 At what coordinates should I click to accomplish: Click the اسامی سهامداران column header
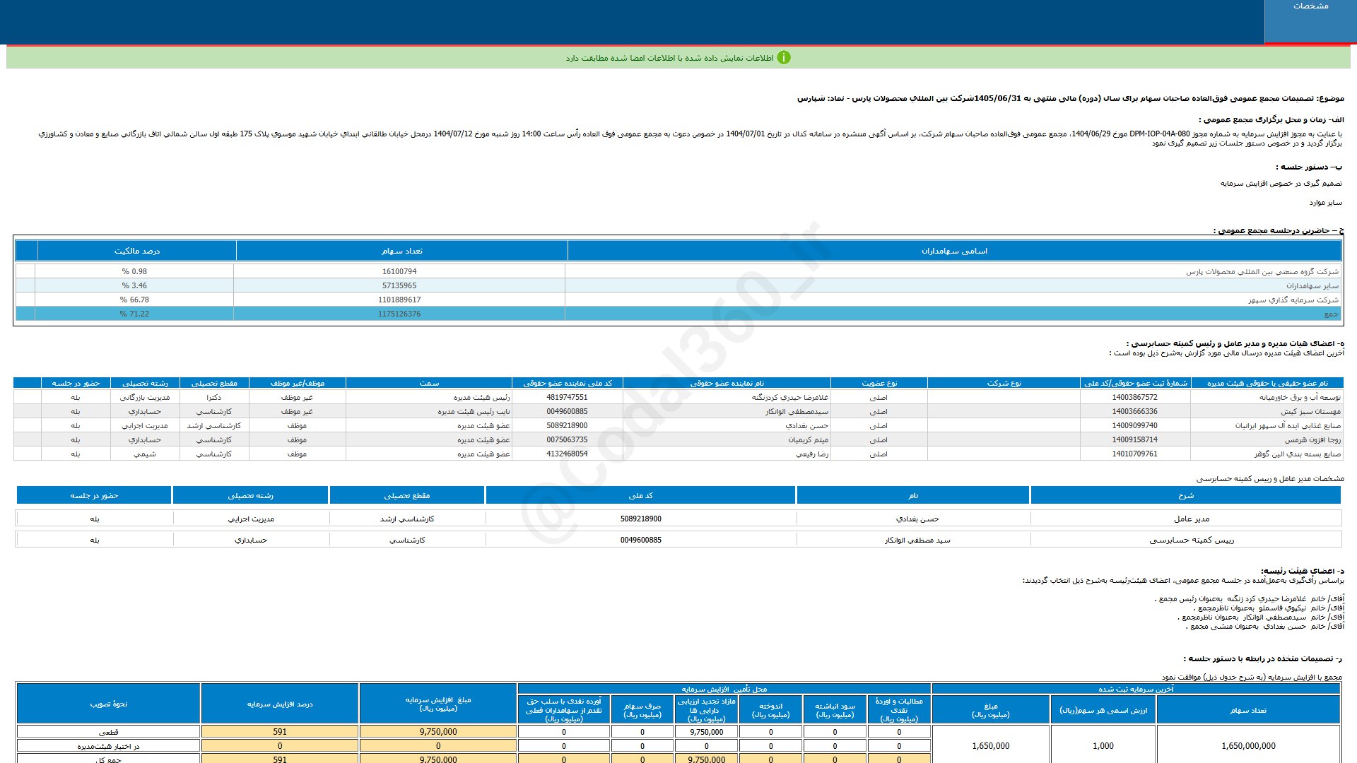(954, 251)
